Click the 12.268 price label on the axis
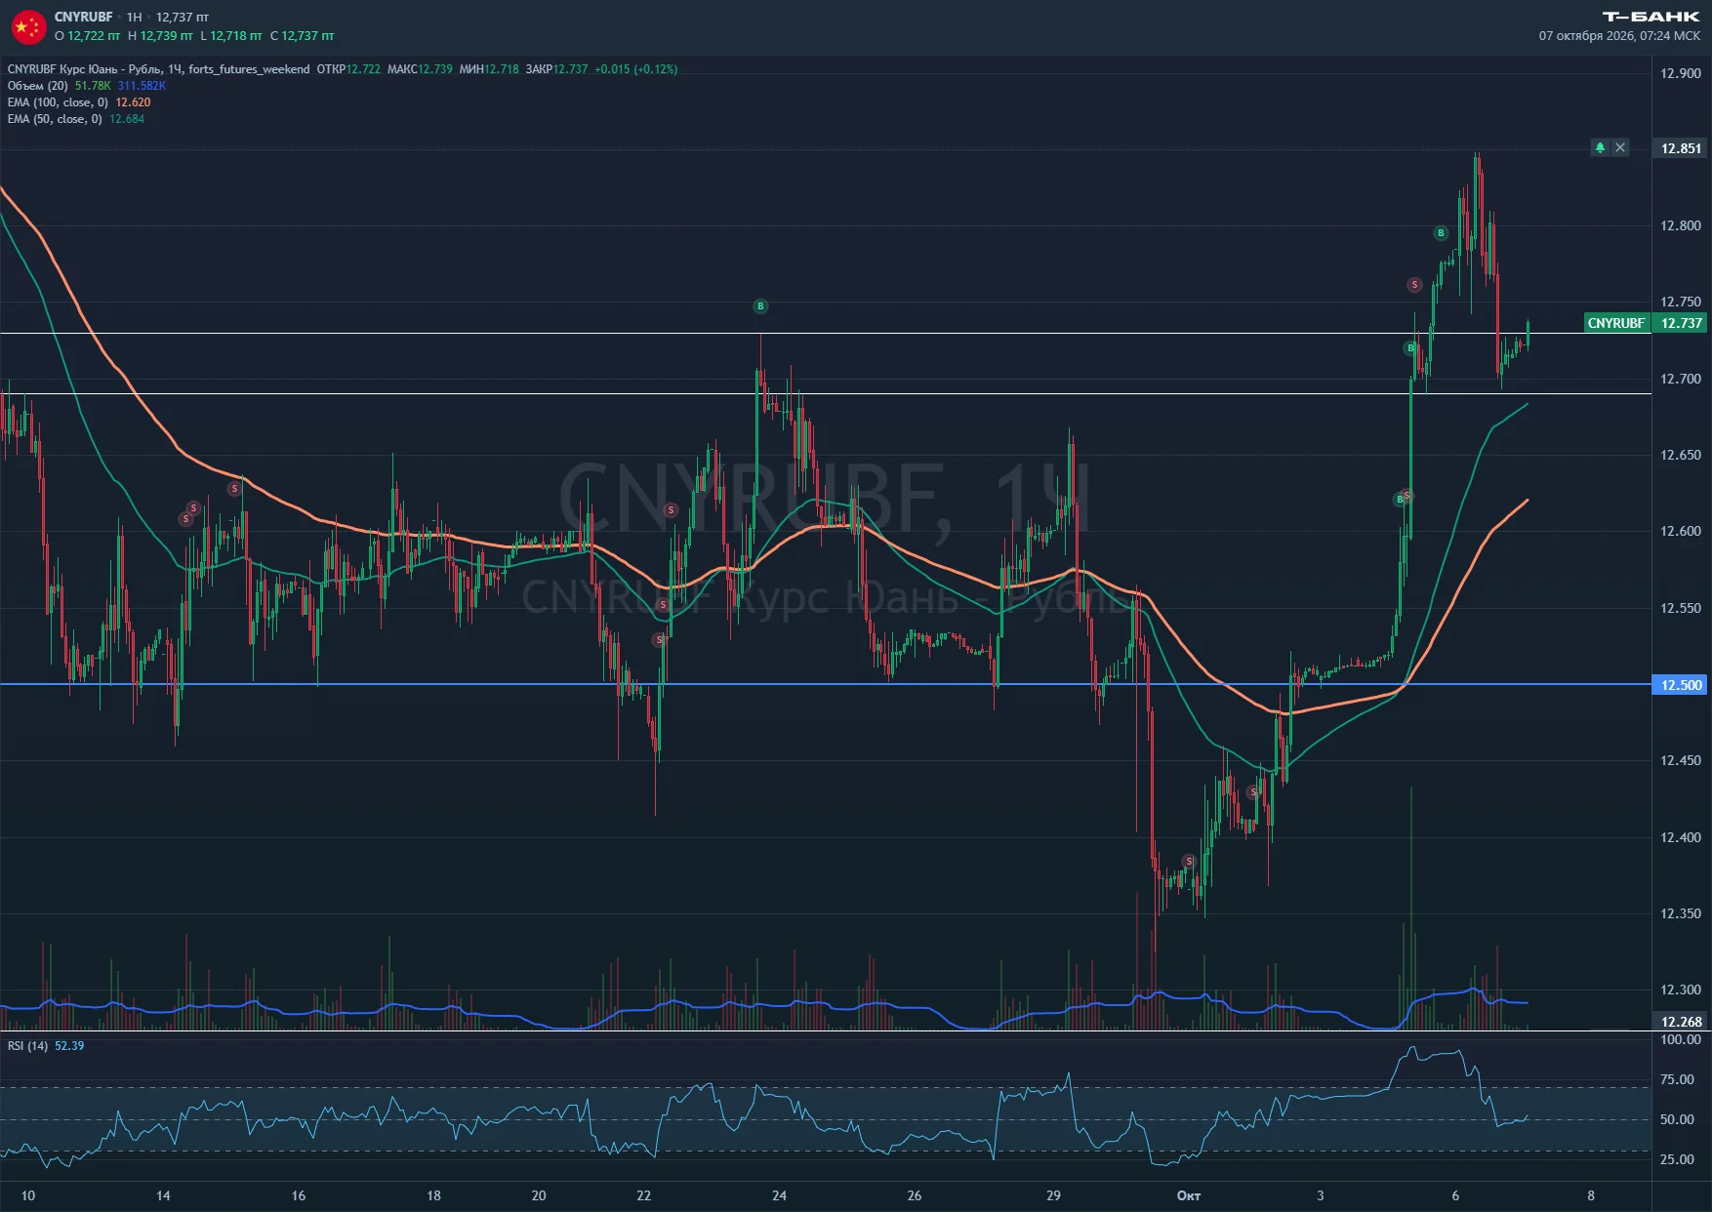This screenshot has width=1712, height=1212. [1681, 1022]
